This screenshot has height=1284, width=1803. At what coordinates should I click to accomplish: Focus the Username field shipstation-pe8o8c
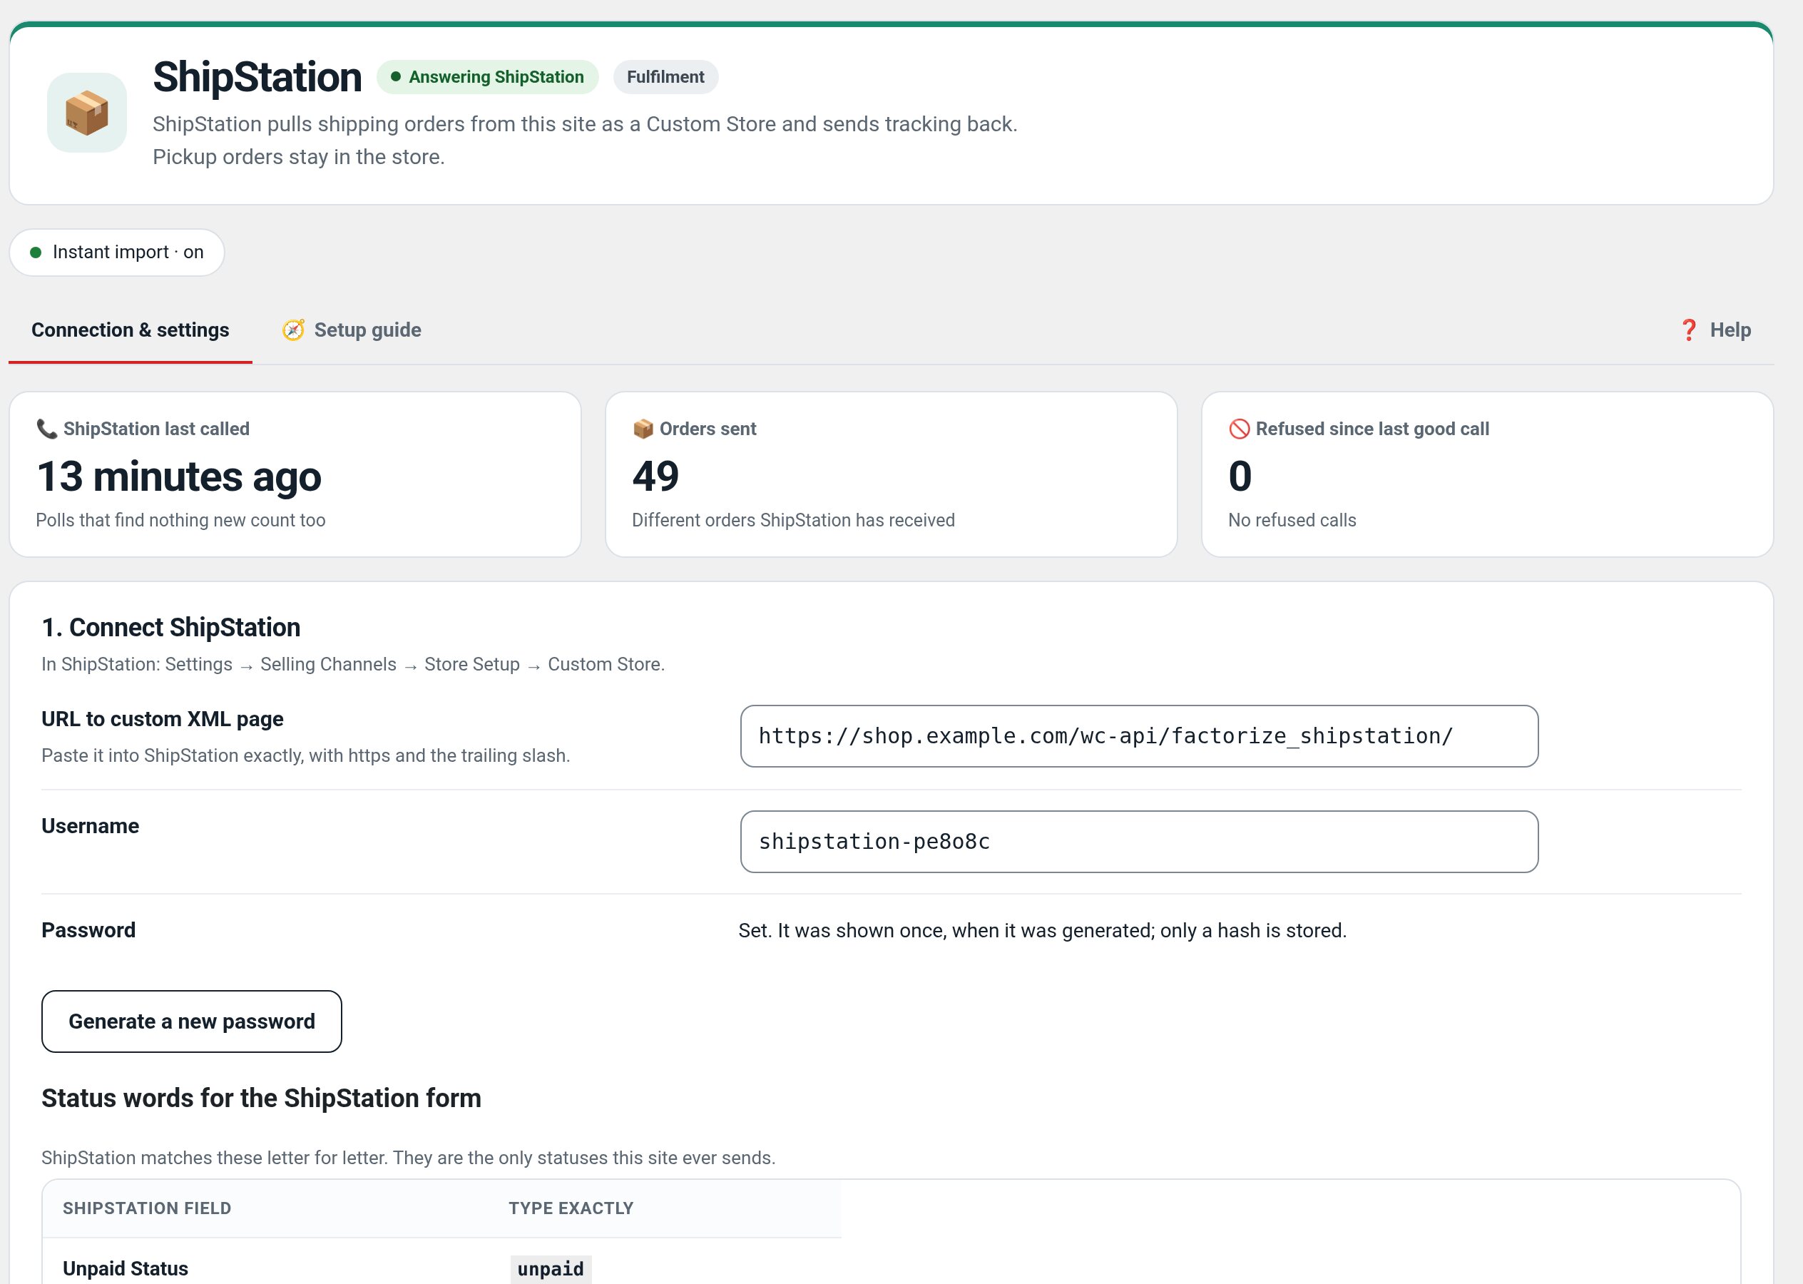click(x=1139, y=842)
